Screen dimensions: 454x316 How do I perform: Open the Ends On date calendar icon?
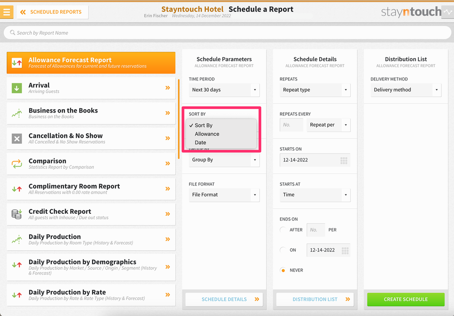345,250
